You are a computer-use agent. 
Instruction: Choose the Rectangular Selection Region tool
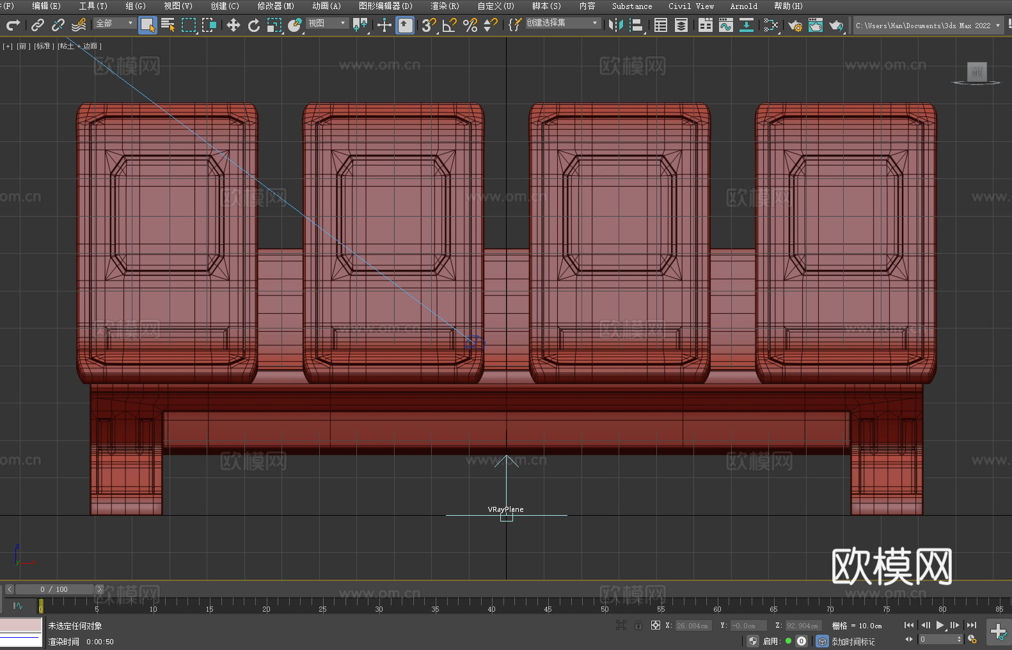(x=189, y=25)
